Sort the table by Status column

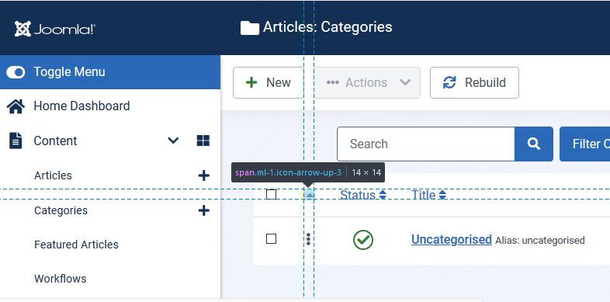click(363, 195)
